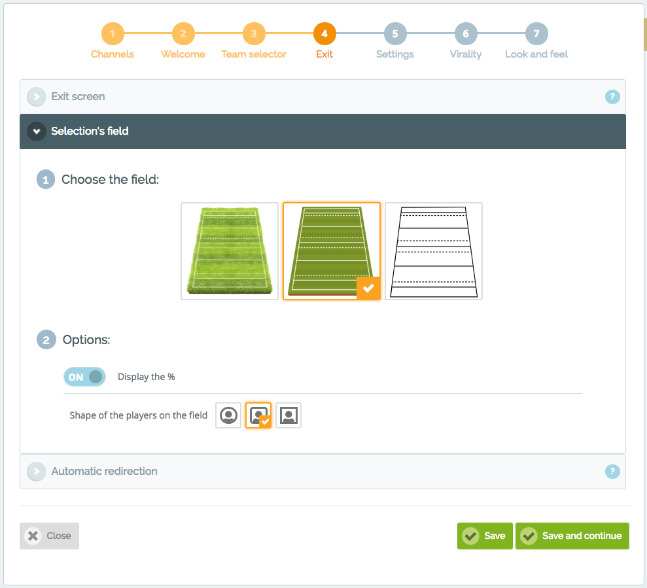Choose the realistic grass field thumbnail
The height and width of the screenshot is (588, 647).
230,251
